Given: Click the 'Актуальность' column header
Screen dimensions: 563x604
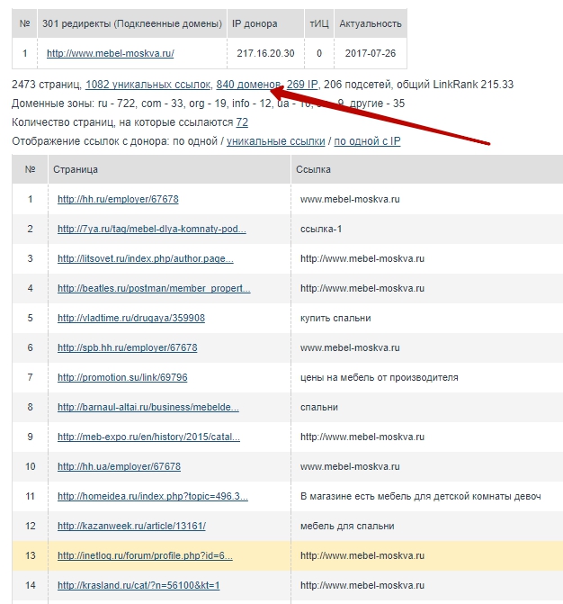Looking at the screenshot, I should click(x=371, y=23).
